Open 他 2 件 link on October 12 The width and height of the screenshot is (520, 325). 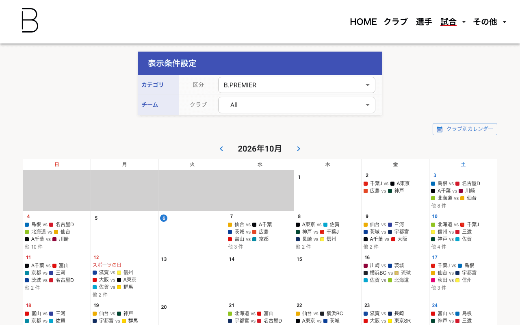pyautogui.click(x=100, y=295)
